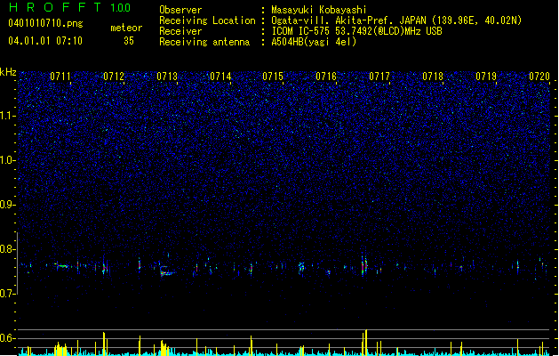Screen dimensions: 559x356
Task: Click the 0716 time marker
Action: [326, 77]
